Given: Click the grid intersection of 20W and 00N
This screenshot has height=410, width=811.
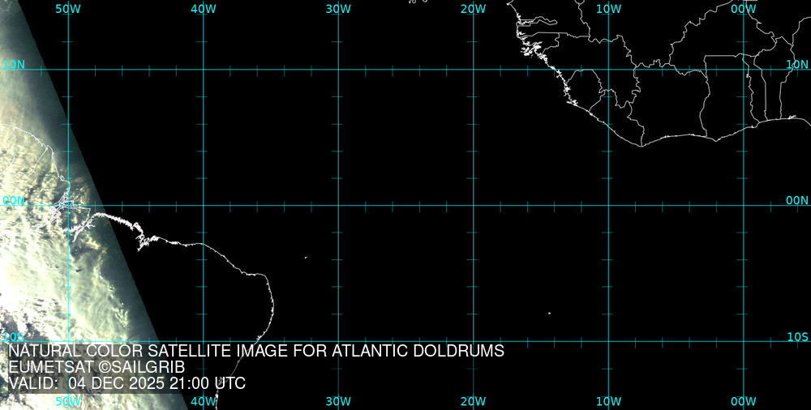Looking at the screenshot, I should pos(474,205).
